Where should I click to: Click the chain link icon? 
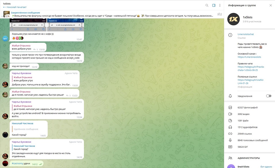point(230,134)
